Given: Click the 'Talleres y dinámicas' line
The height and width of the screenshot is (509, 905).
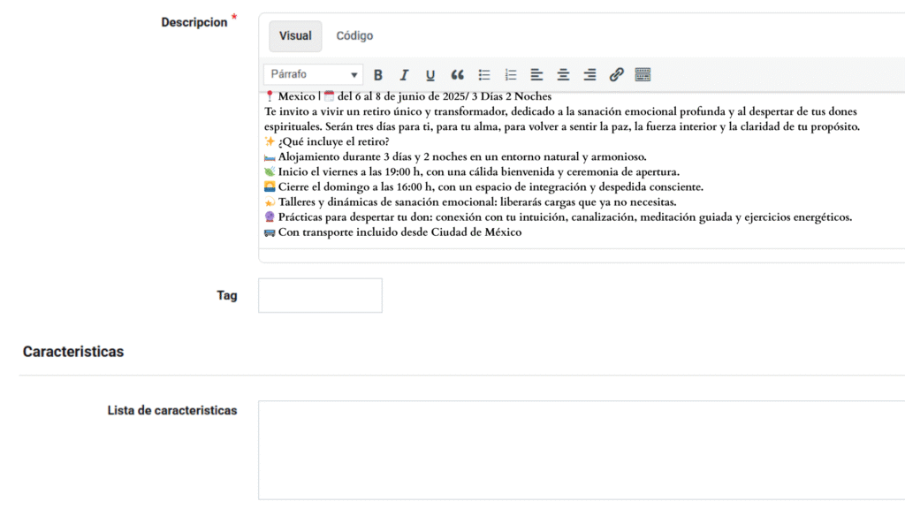Looking at the screenshot, I should [x=476, y=202].
